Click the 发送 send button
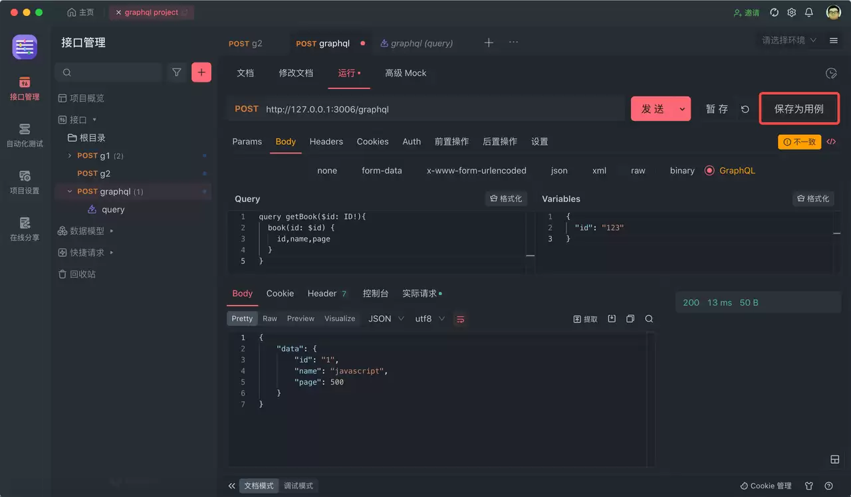Screen dimensions: 851x497 click(652, 109)
